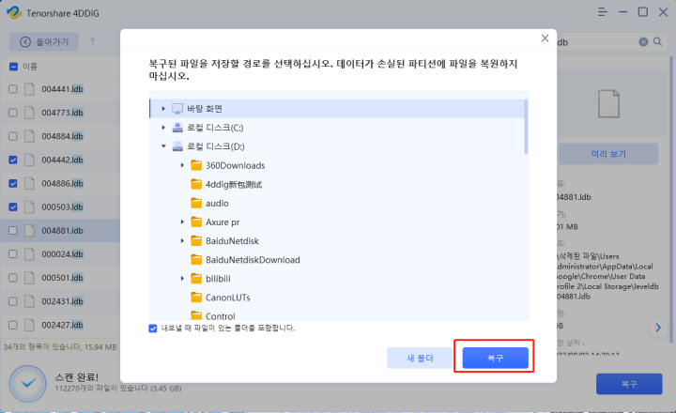Click the folder tree vertical scrollbar
Viewport: 676px width, 413px height.
(x=526, y=127)
